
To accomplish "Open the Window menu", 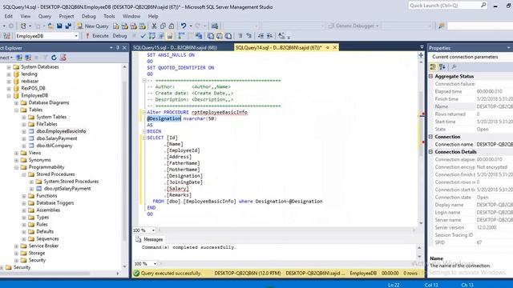I will click(131, 16).
